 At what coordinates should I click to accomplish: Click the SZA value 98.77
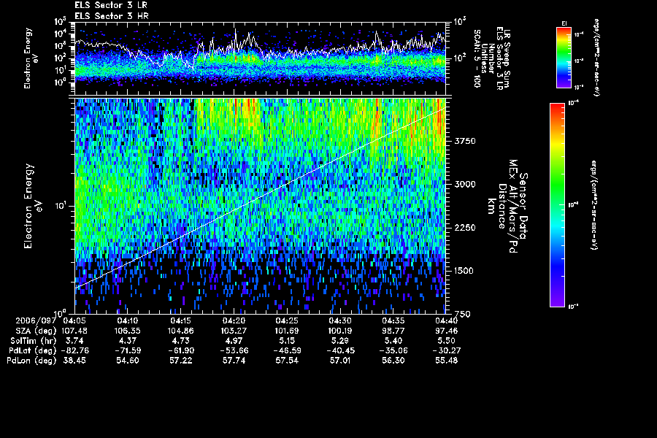pyautogui.click(x=393, y=331)
